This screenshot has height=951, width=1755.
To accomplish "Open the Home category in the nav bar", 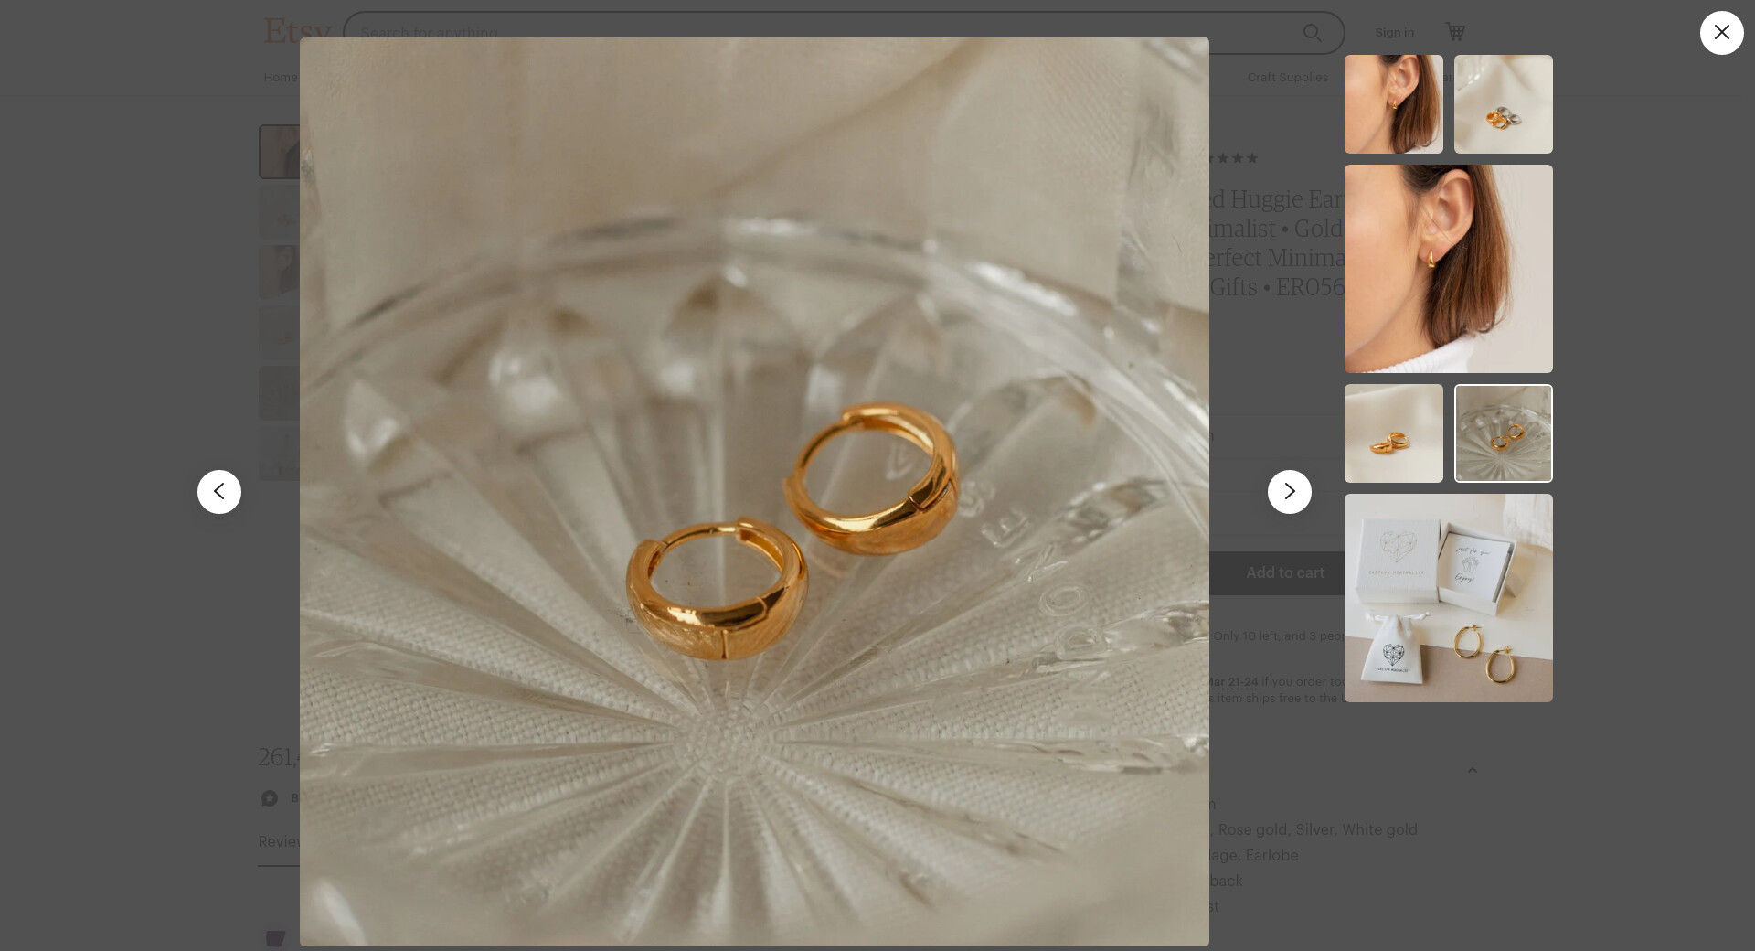I will coord(280,77).
